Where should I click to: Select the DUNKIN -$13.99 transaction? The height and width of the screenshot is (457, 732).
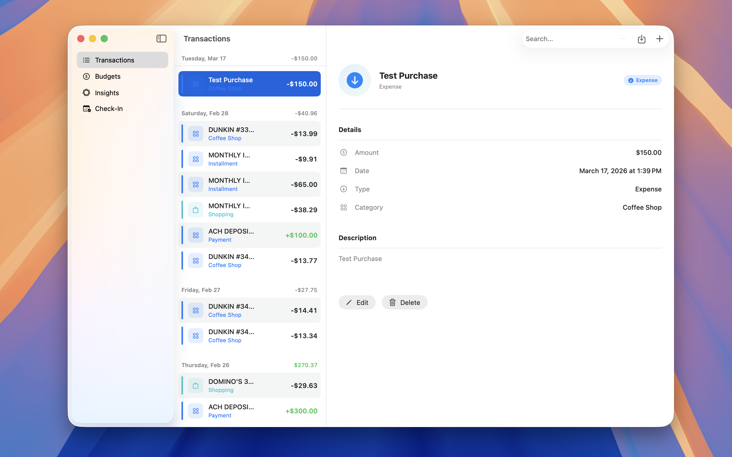tap(249, 134)
